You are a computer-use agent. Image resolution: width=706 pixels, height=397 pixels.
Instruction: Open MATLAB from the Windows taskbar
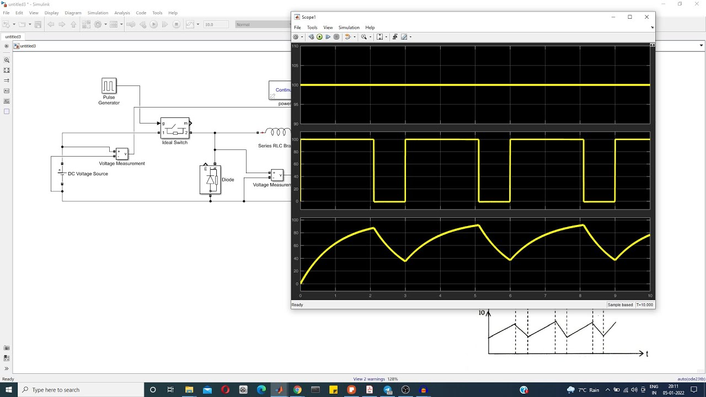point(279,390)
